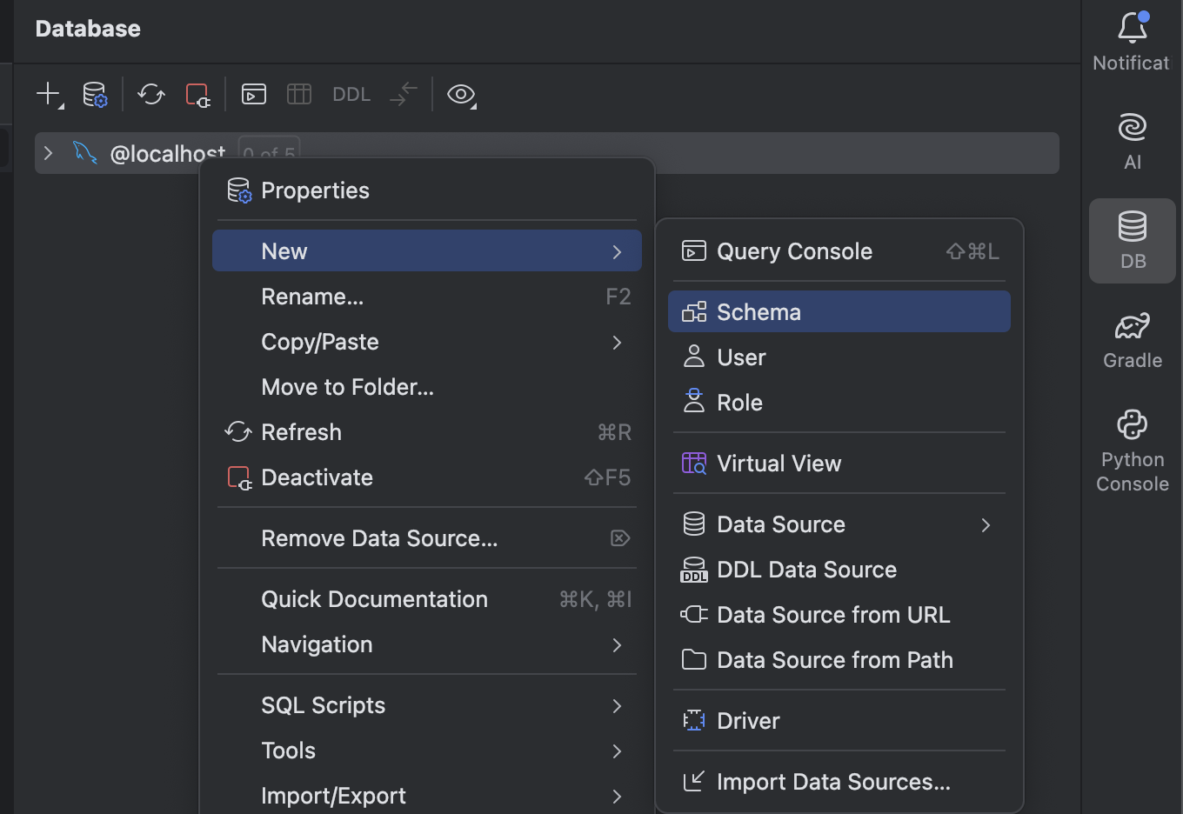Open the Python Console tool window
Viewport: 1183px width, 814px height.
tap(1132, 450)
